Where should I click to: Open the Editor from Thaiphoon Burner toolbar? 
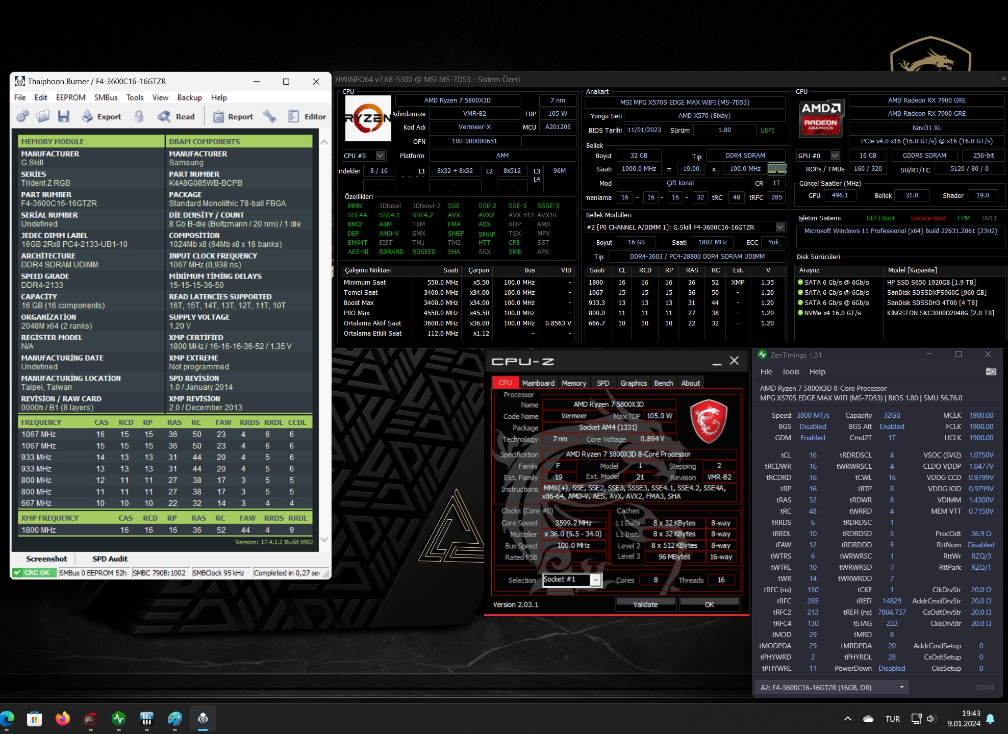click(x=307, y=117)
